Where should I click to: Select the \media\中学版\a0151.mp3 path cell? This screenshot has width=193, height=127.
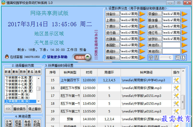[146, 96]
